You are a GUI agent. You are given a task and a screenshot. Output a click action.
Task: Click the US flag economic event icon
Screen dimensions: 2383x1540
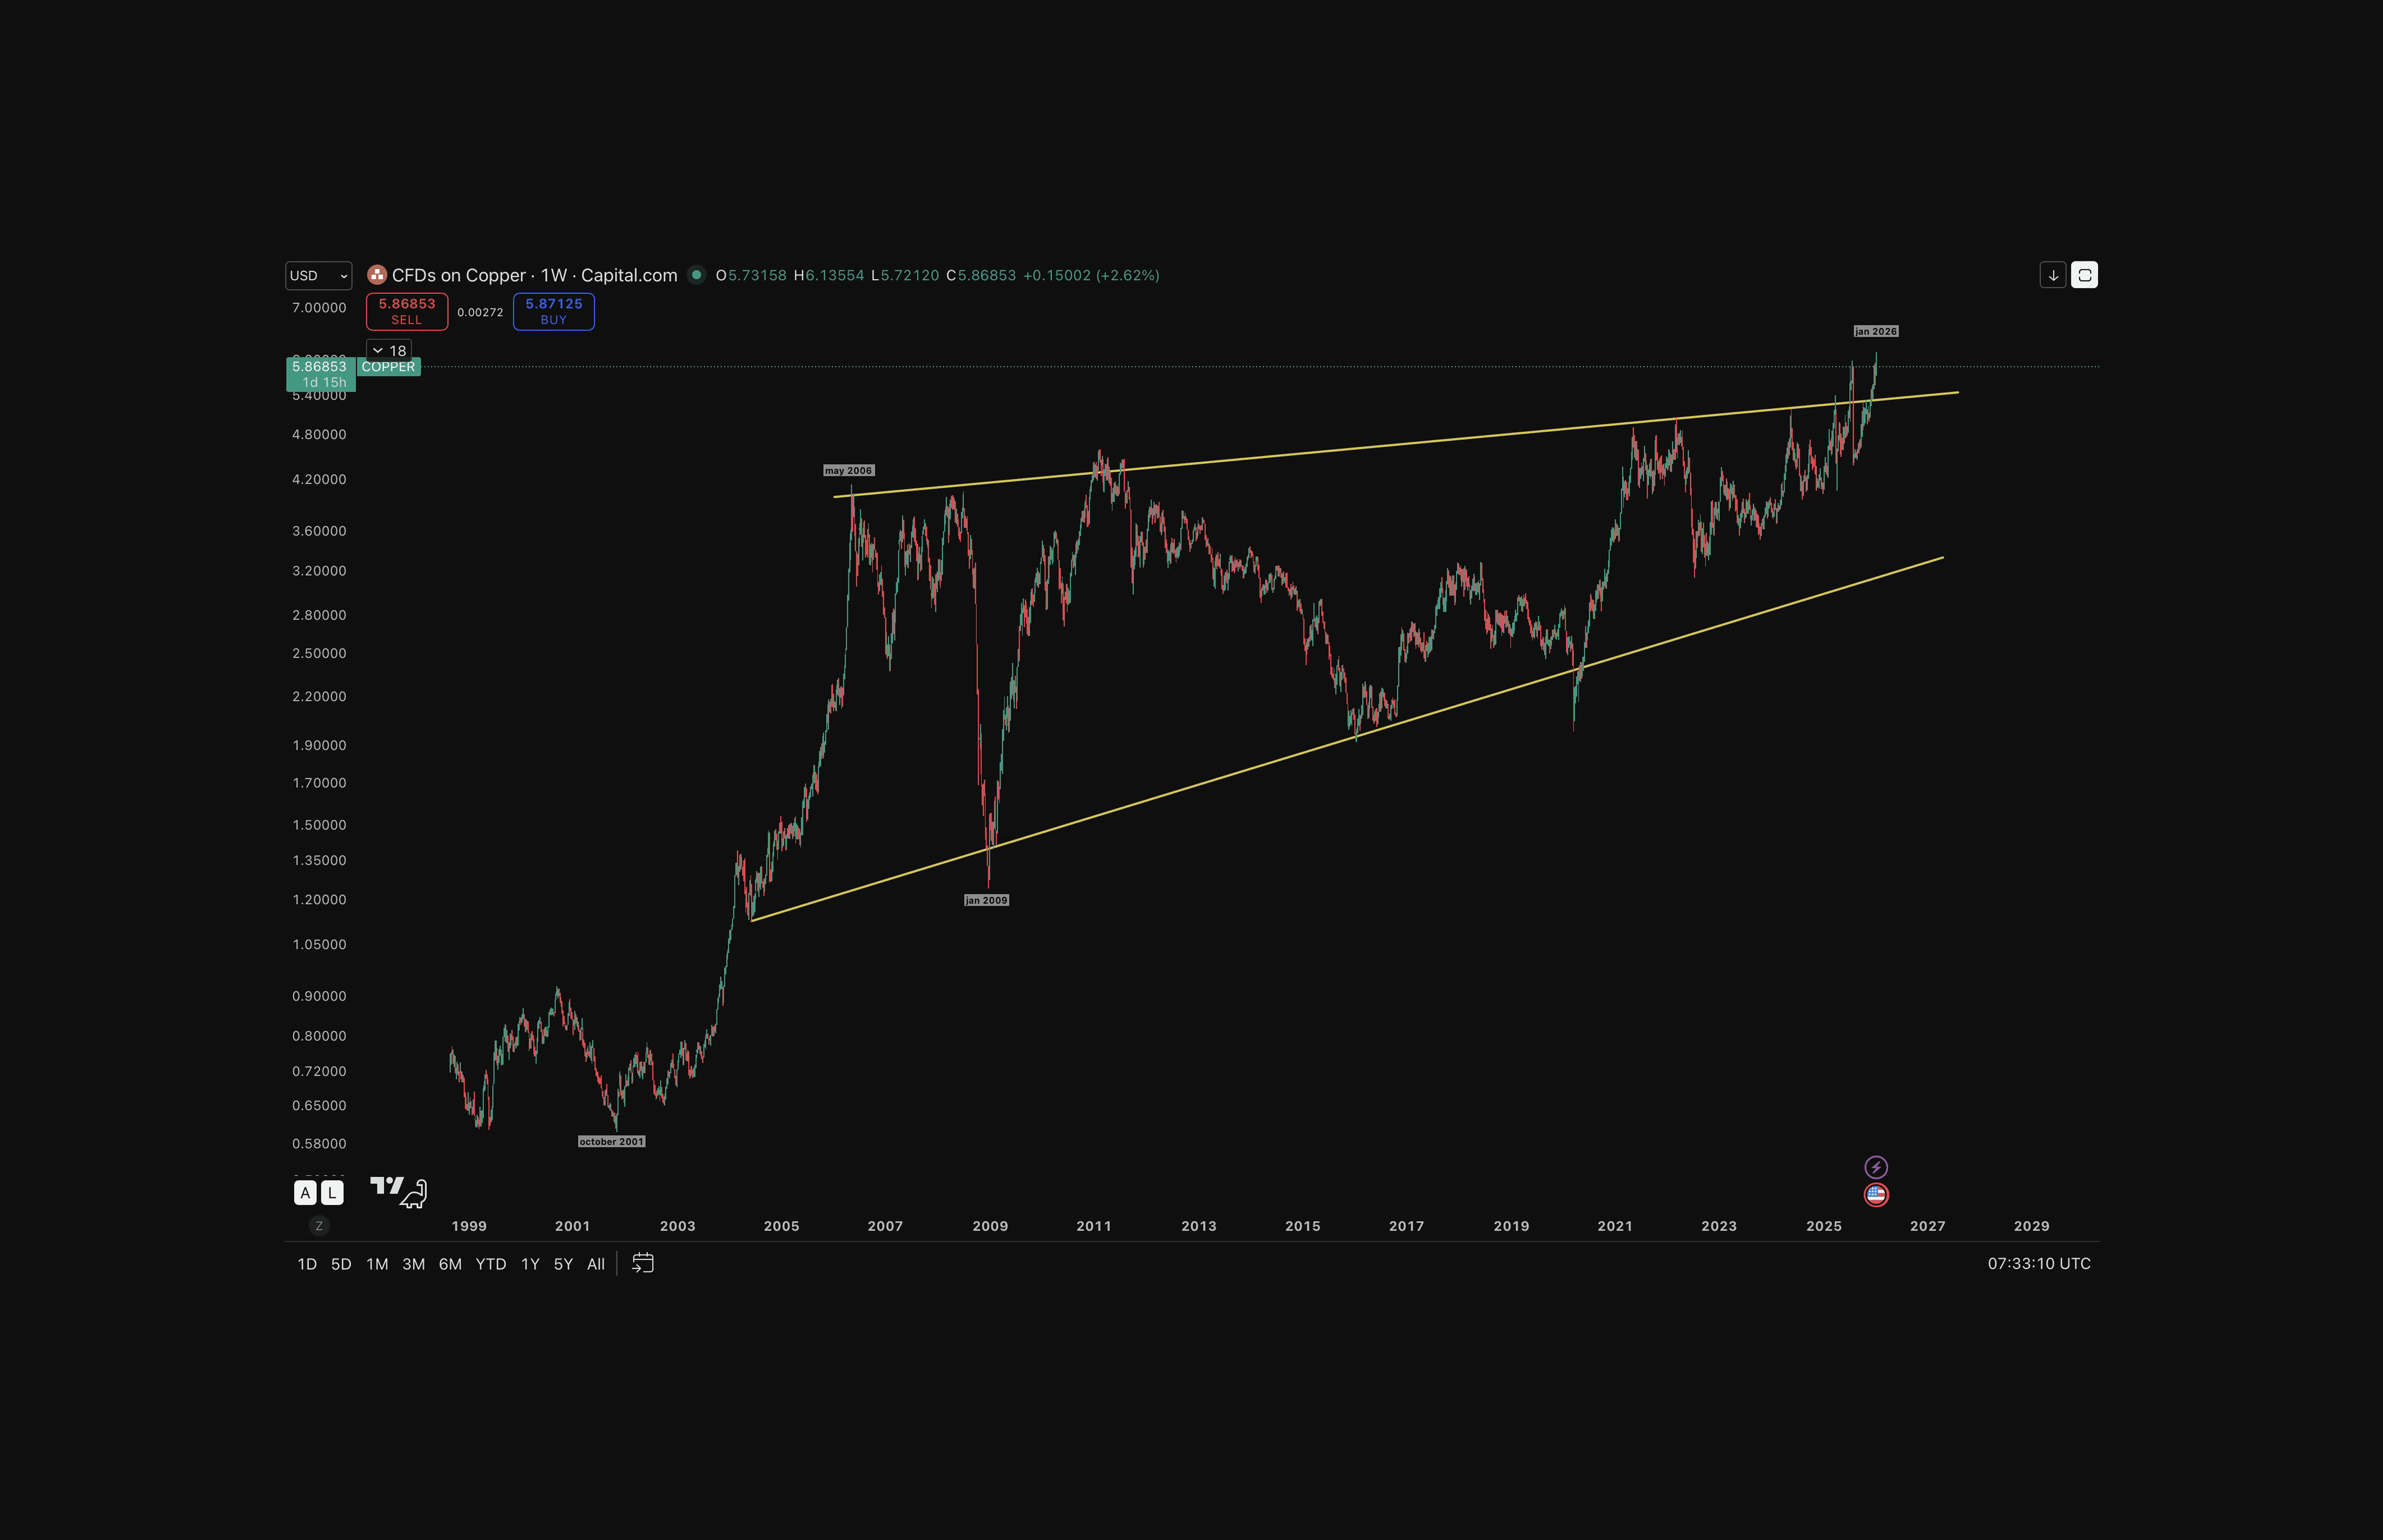(x=1876, y=1194)
